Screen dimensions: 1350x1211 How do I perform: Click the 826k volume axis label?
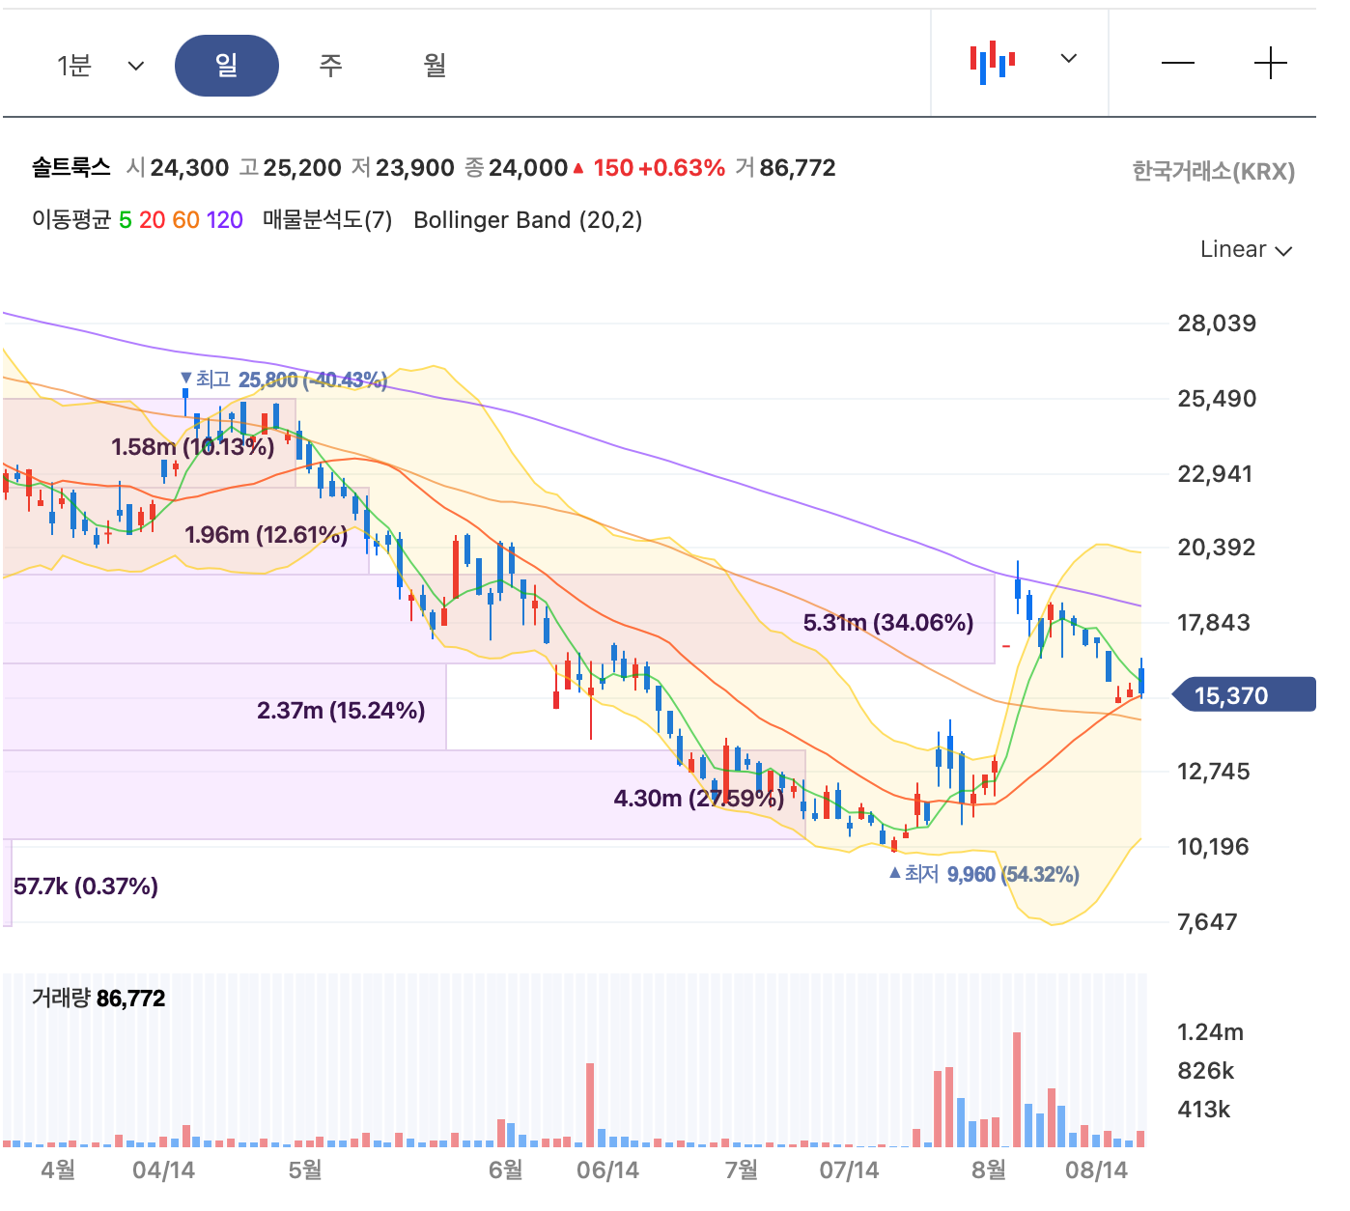pos(1205,1071)
